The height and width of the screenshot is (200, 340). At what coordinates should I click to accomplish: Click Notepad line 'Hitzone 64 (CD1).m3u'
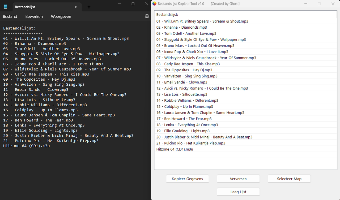[x=27, y=146]
